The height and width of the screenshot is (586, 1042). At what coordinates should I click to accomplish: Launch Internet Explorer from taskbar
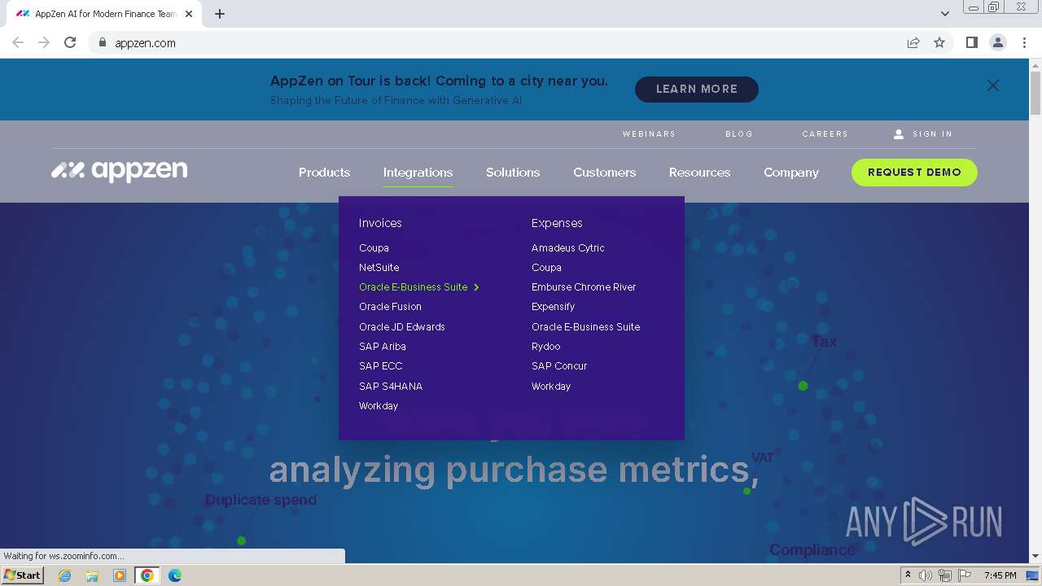click(64, 575)
